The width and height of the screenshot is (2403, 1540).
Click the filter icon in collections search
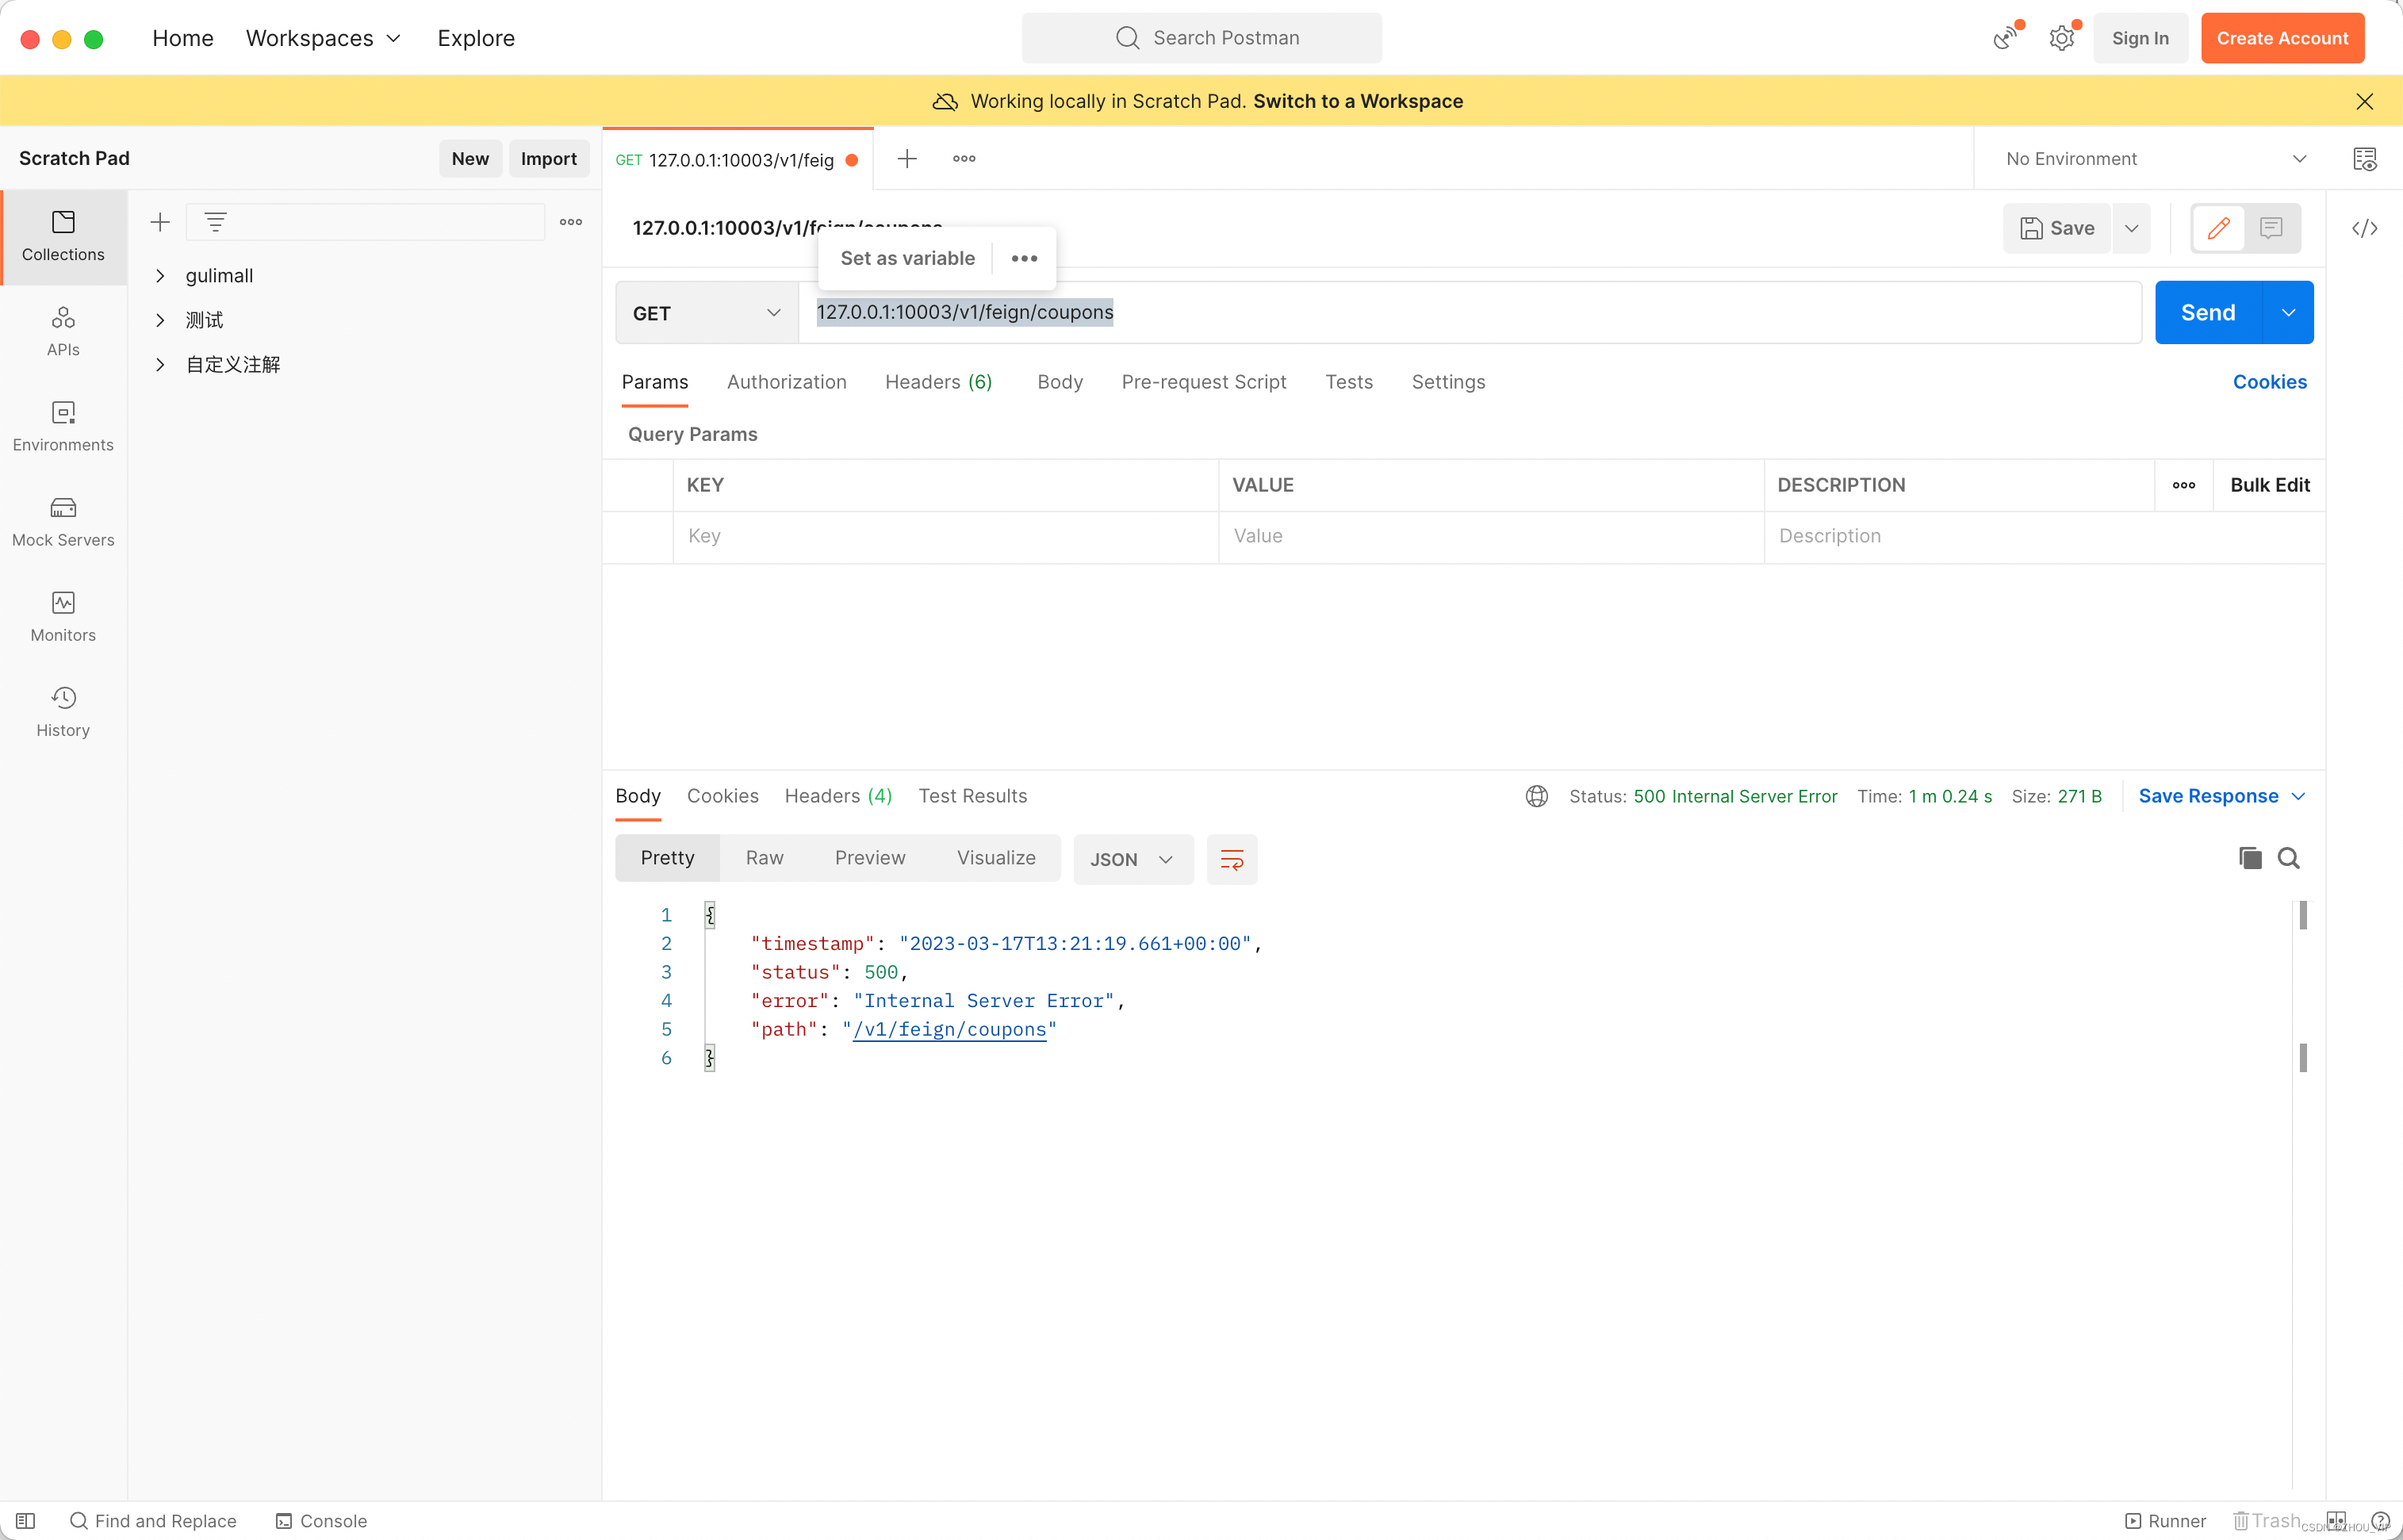coord(216,222)
